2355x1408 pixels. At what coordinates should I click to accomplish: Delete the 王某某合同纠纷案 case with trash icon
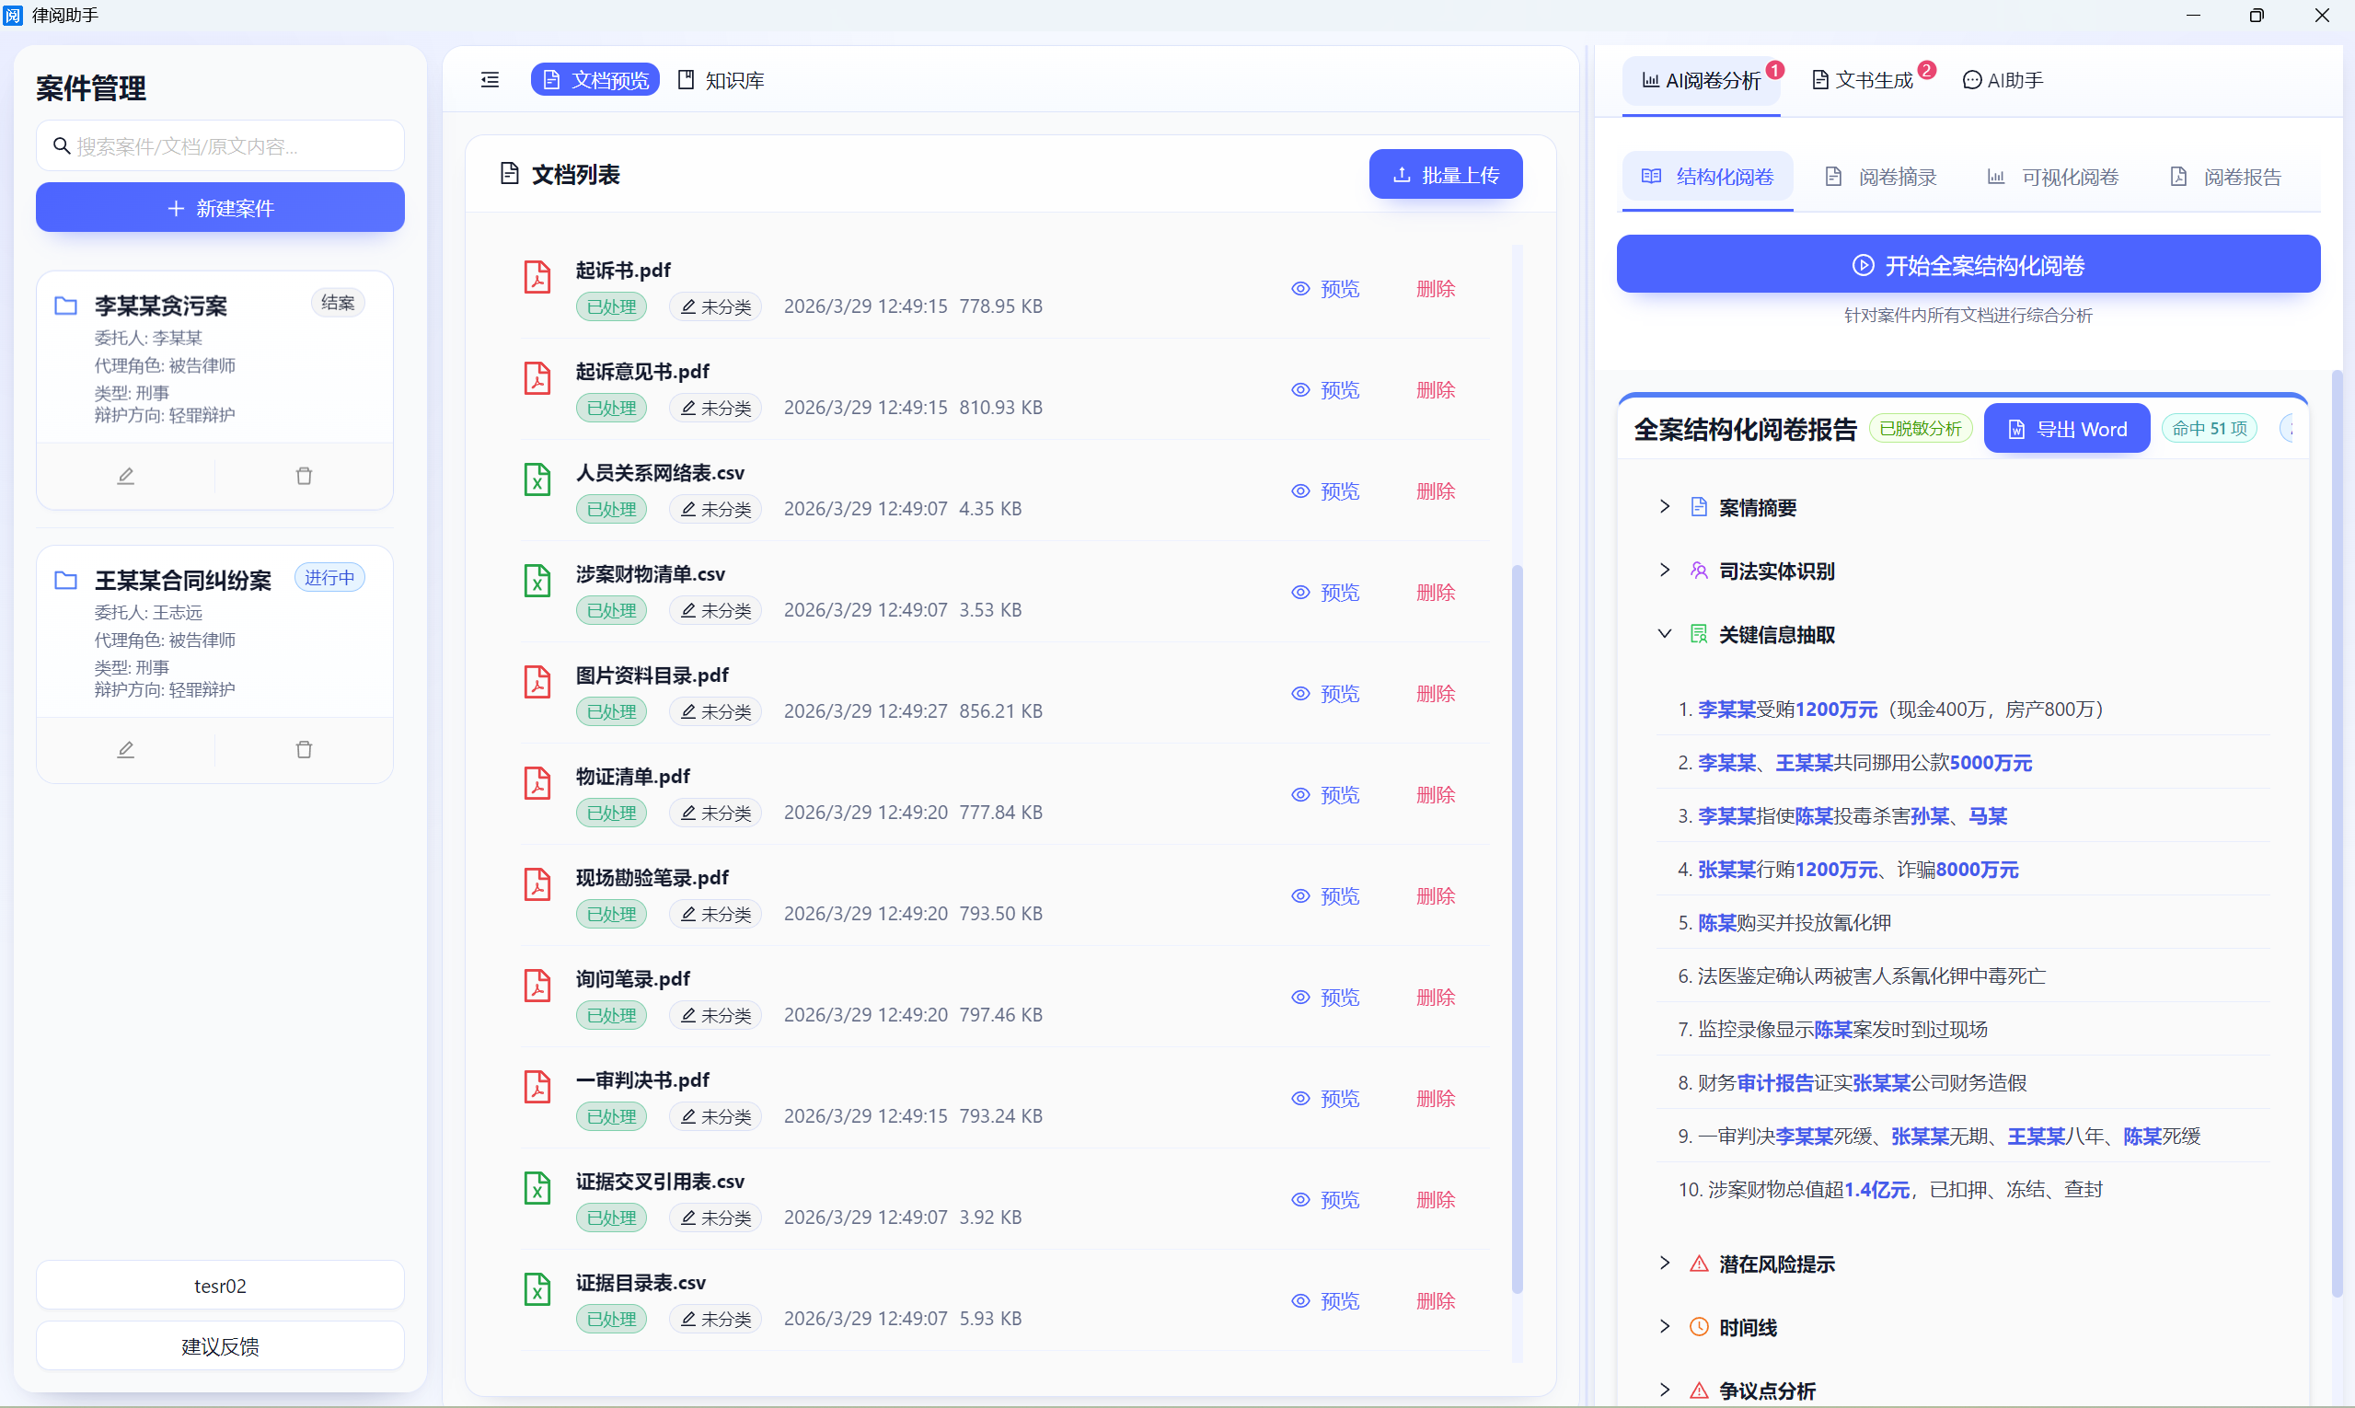(x=304, y=751)
